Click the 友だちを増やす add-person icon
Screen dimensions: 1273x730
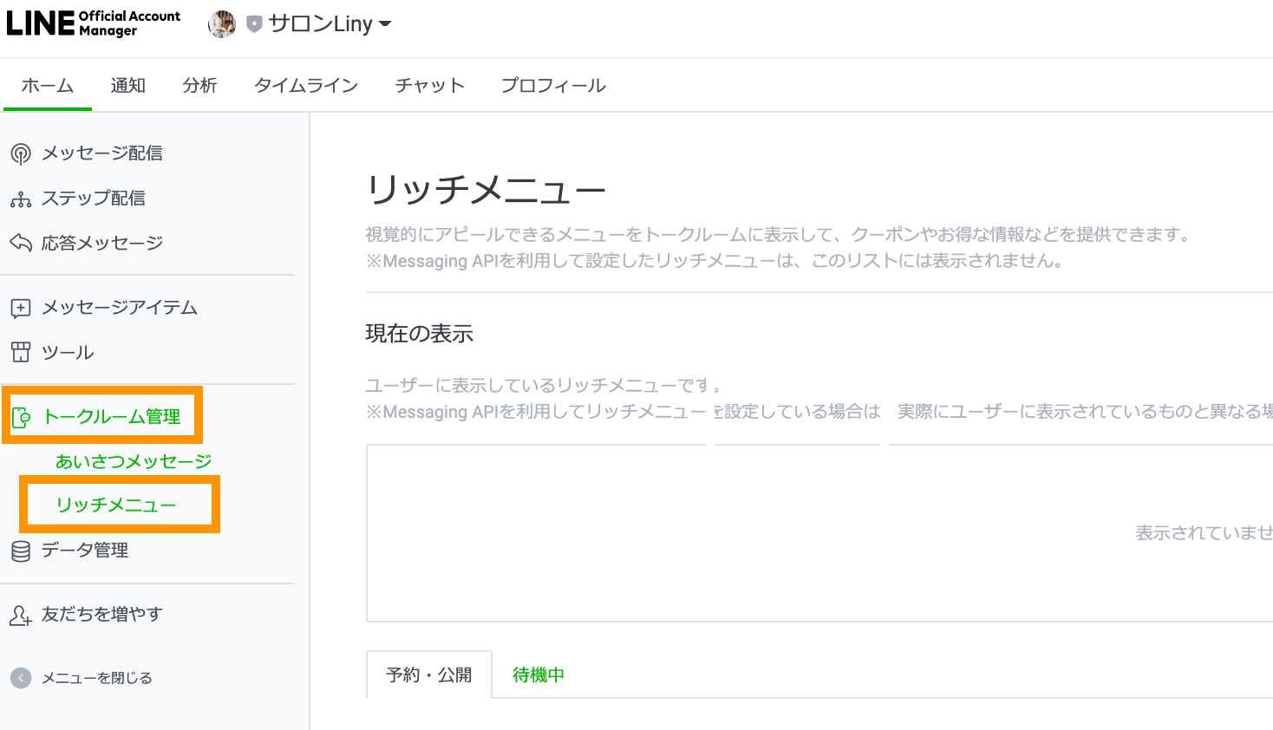[x=21, y=615]
